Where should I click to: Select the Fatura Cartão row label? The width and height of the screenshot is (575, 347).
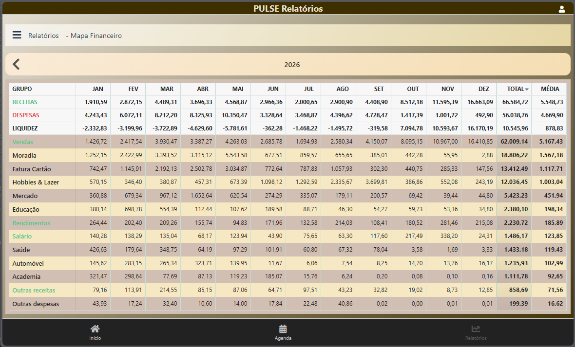[x=32, y=169]
